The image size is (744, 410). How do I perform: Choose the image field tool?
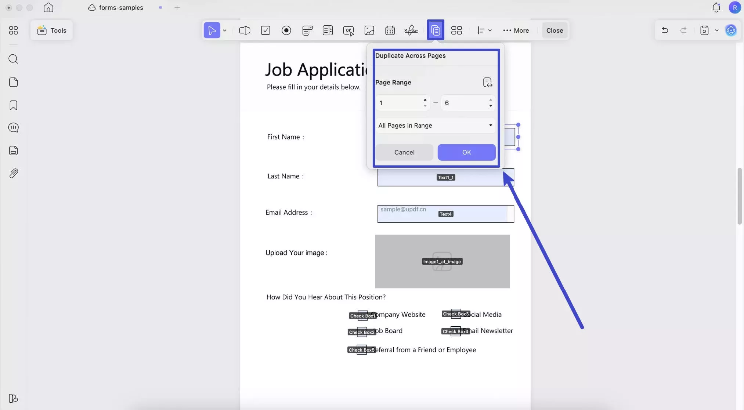(369, 30)
